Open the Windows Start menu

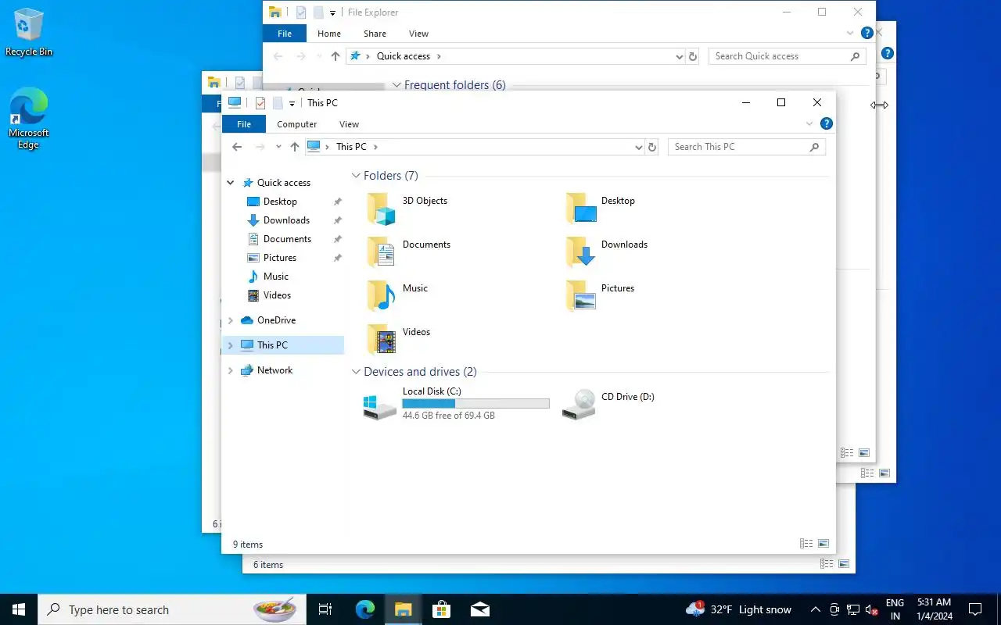coord(19,609)
